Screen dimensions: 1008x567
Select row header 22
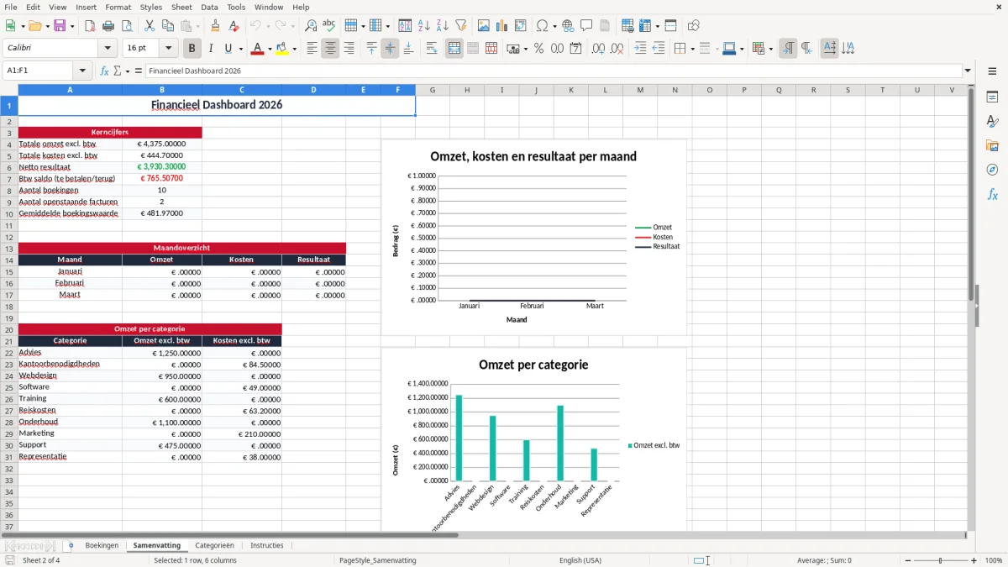tap(9, 353)
